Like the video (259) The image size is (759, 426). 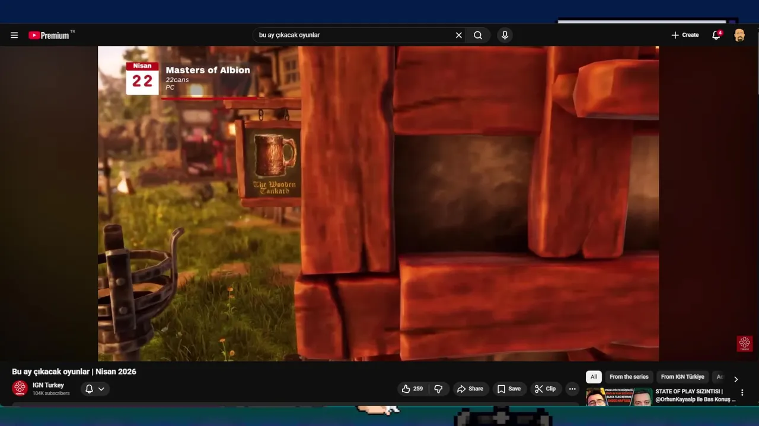[412, 389]
